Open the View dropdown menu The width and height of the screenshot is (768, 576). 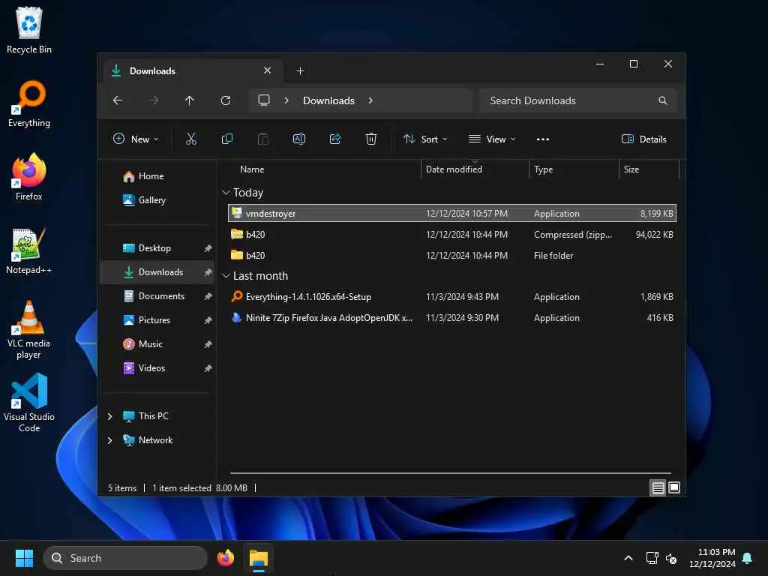492,139
